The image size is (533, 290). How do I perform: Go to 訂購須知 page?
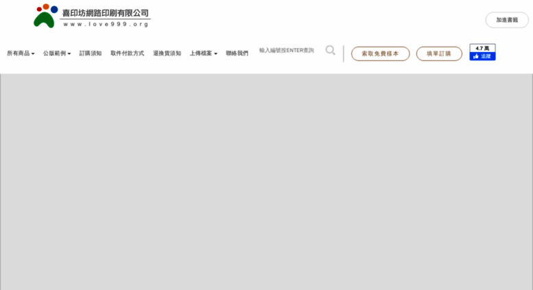tap(91, 53)
